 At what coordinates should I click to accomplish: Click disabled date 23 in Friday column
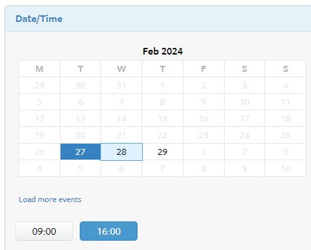[203, 135]
